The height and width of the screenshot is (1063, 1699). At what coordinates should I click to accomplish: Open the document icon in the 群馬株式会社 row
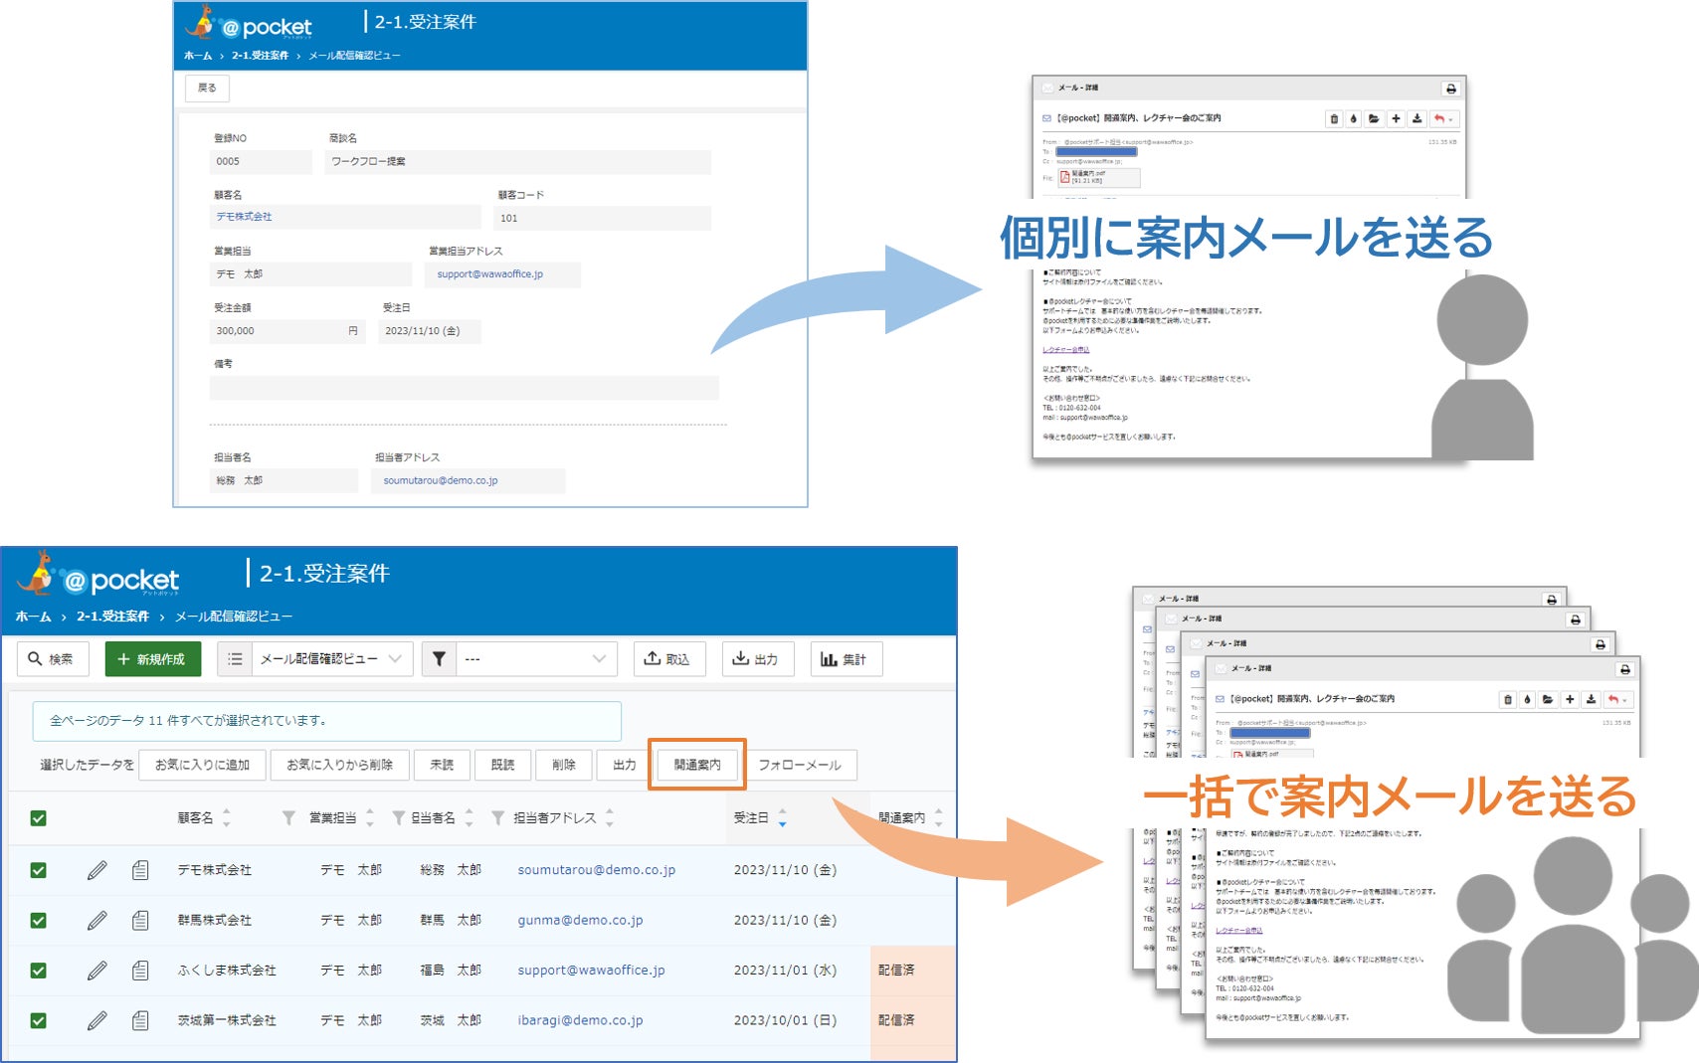click(x=140, y=921)
